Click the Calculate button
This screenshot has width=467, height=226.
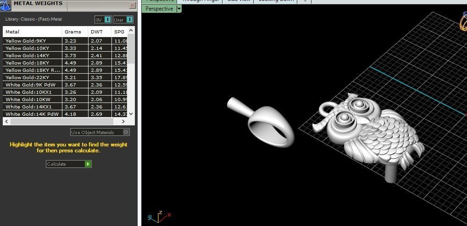click(x=69, y=164)
